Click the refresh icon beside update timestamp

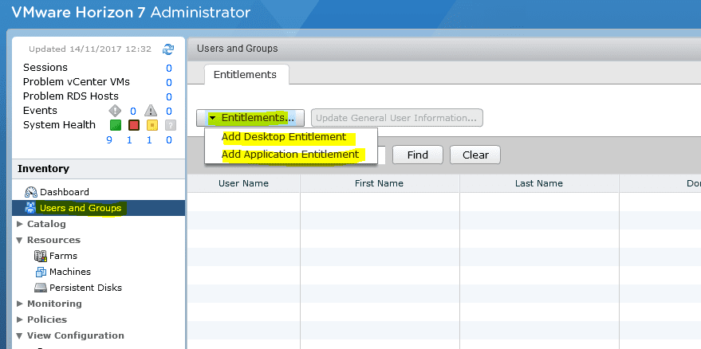(x=167, y=49)
